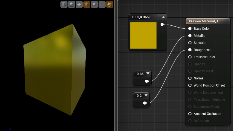Select the plane preview shape
Screen dimensions: 233x131
tap(79, 4)
